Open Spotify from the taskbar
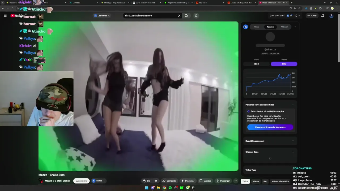This screenshot has height=191, width=340. 170,188
